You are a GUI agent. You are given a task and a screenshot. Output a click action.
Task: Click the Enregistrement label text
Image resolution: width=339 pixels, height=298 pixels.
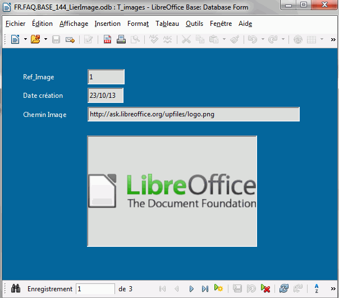[50, 289]
